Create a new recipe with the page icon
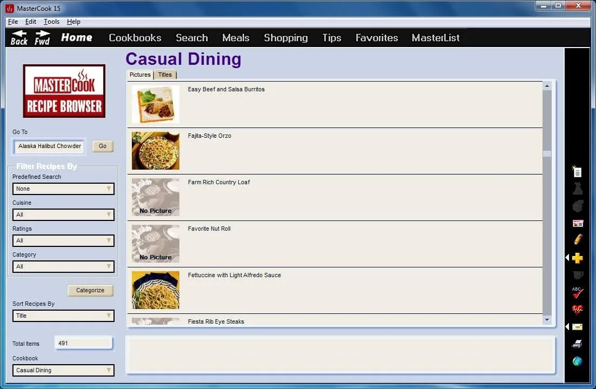 point(577,171)
